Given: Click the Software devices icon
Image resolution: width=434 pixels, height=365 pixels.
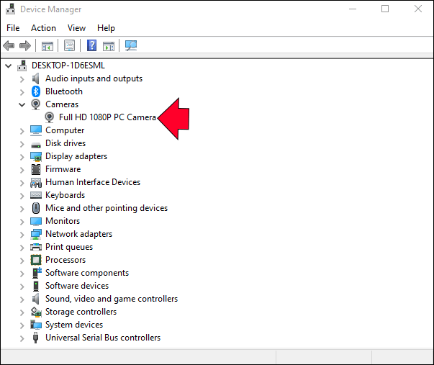Looking at the screenshot, I should click(x=36, y=286).
